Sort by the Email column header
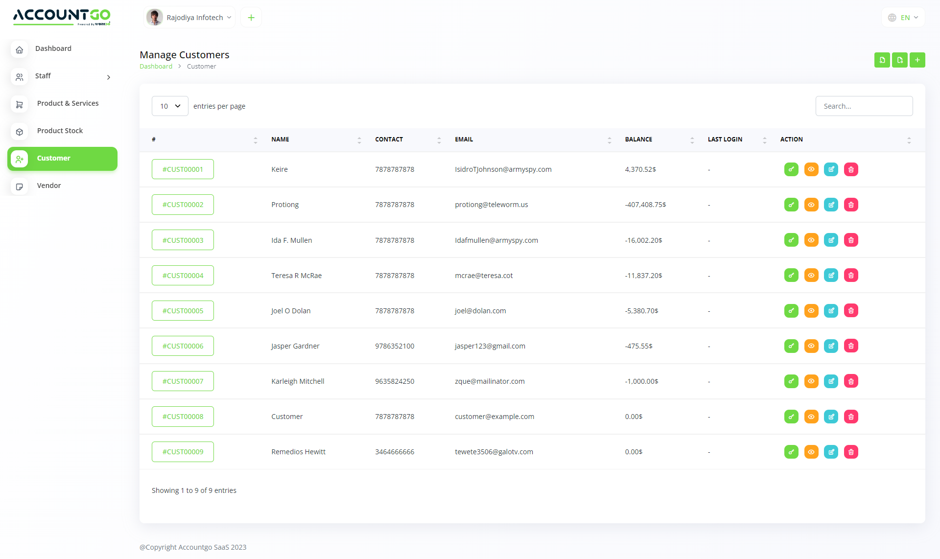The image size is (940, 559). coord(533,140)
